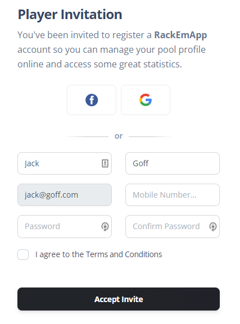The width and height of the screenshot is (240, 324).
Task: Click the contact card icon in Jack field
Action: pyautogui.click(x=105, y=163)
